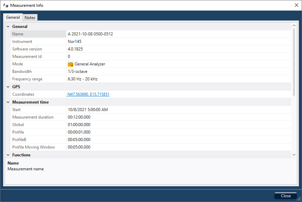Open the GPS coordinates link
The width and height of the screenshot is (302, 202).
click(x=88, y=94)
